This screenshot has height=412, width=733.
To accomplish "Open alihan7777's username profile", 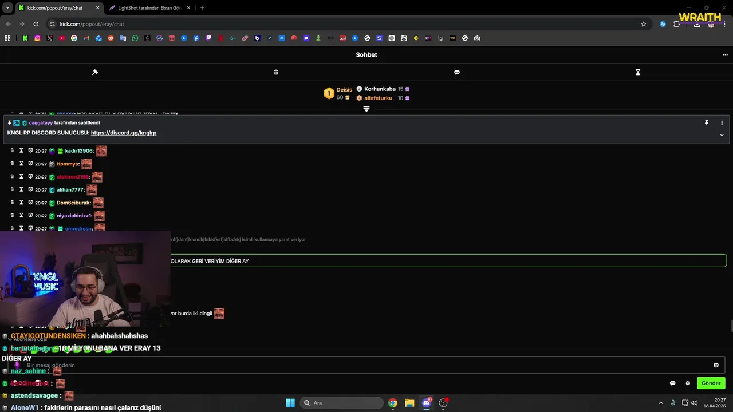I will [x=70, y=190].
